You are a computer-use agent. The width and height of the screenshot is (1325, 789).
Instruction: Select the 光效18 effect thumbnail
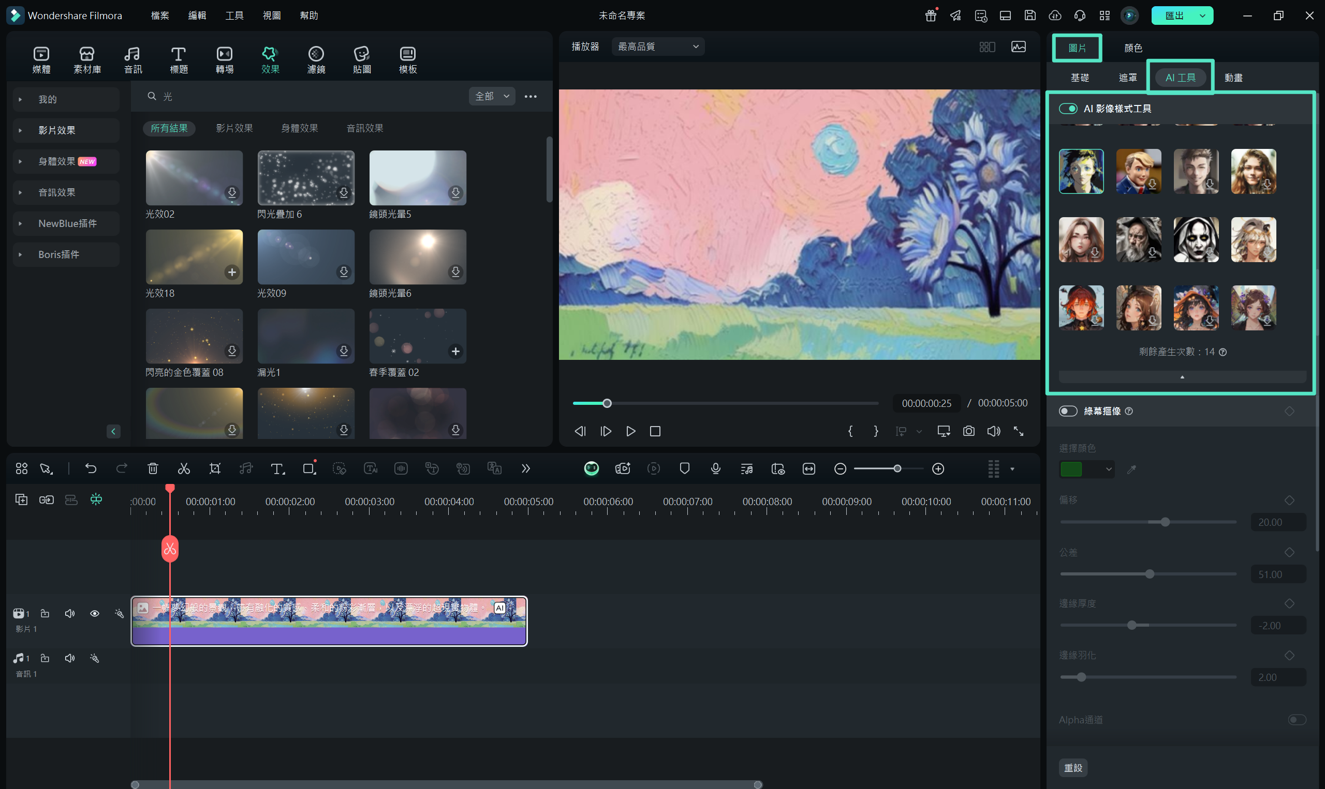[194, 257]
